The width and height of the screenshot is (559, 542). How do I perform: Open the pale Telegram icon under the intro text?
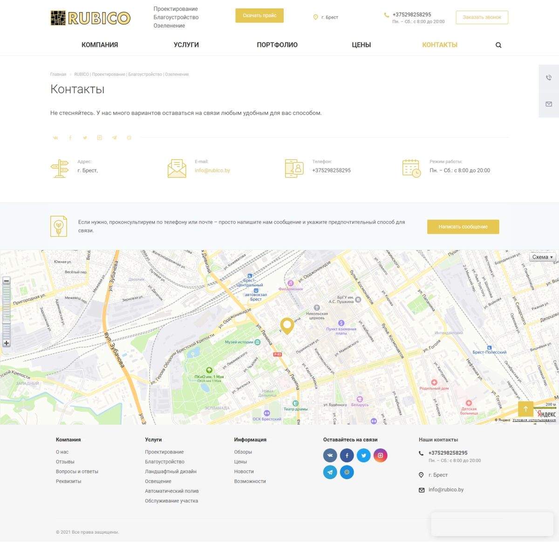114,138
